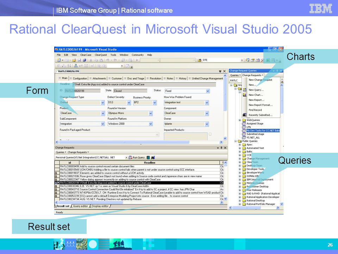Click the Zoom In magnifier toolbar icon
The height and width of the screenshot is (254, 338).
click(99, 66)
